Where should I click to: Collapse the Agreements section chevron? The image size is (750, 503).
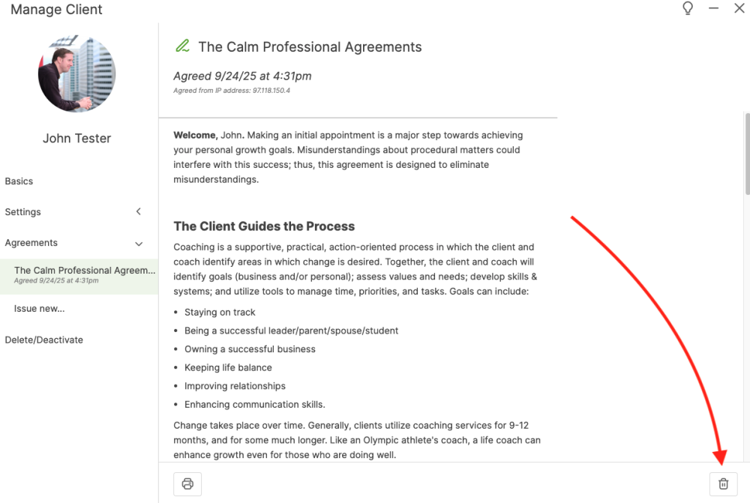point(139,244)
